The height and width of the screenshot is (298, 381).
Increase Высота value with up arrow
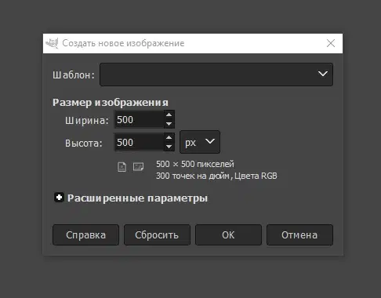pyautogui.click(x=169, y=137)
